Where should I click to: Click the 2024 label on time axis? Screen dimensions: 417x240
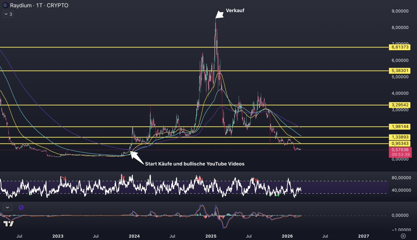pos(134,236)
